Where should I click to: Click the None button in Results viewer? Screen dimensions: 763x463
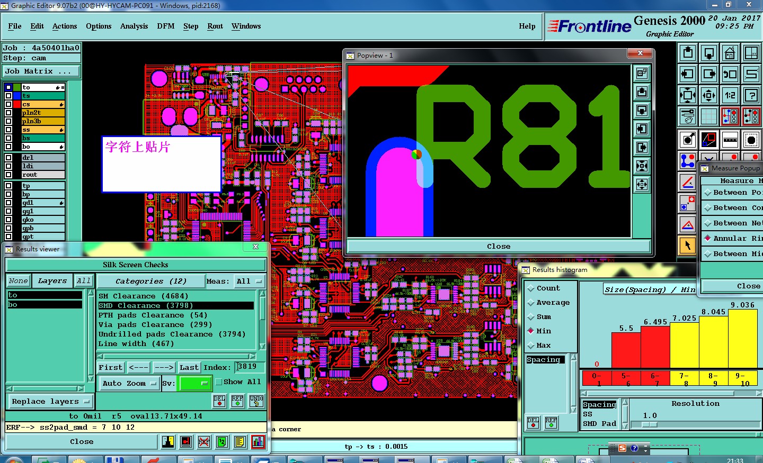tap(19, 281)
